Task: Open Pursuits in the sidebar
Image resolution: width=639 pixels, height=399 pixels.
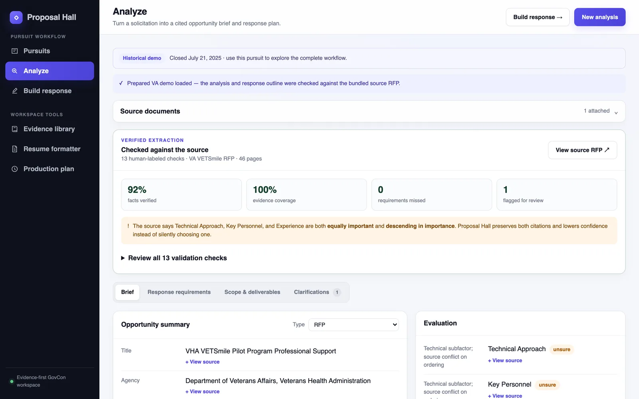Action: [50, 51]
